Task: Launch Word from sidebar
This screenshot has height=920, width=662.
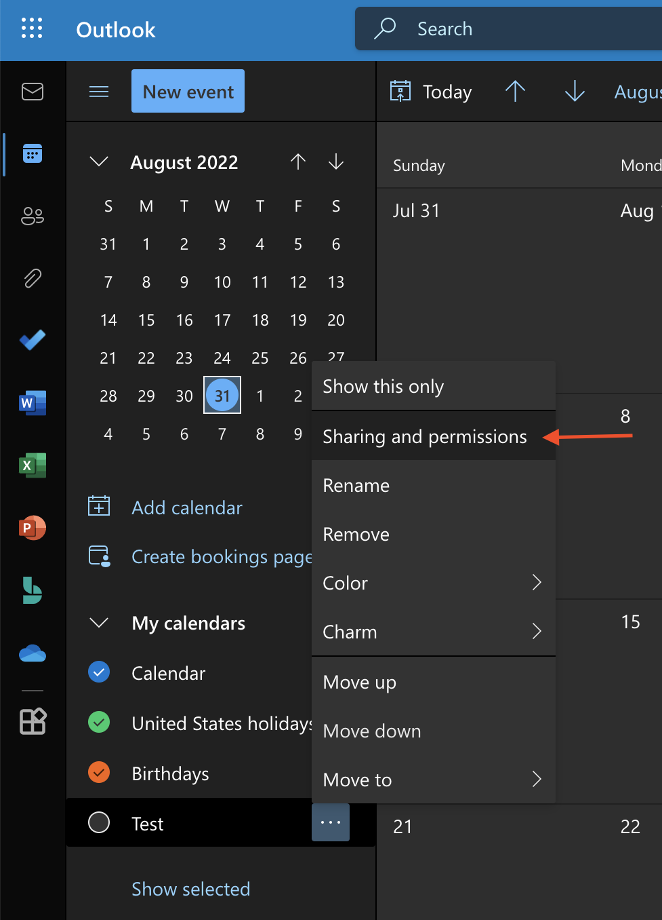Action: pyautogui.click(x=33, y=403)
